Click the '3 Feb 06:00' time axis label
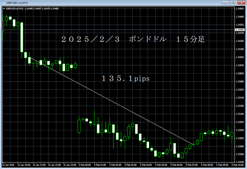 tap(176, 165)
